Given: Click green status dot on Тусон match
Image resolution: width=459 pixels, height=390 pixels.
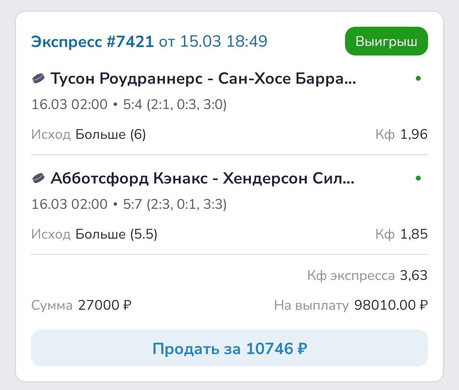Looking at the screenshot, I should pyautogui.click(x=418, y=78).
